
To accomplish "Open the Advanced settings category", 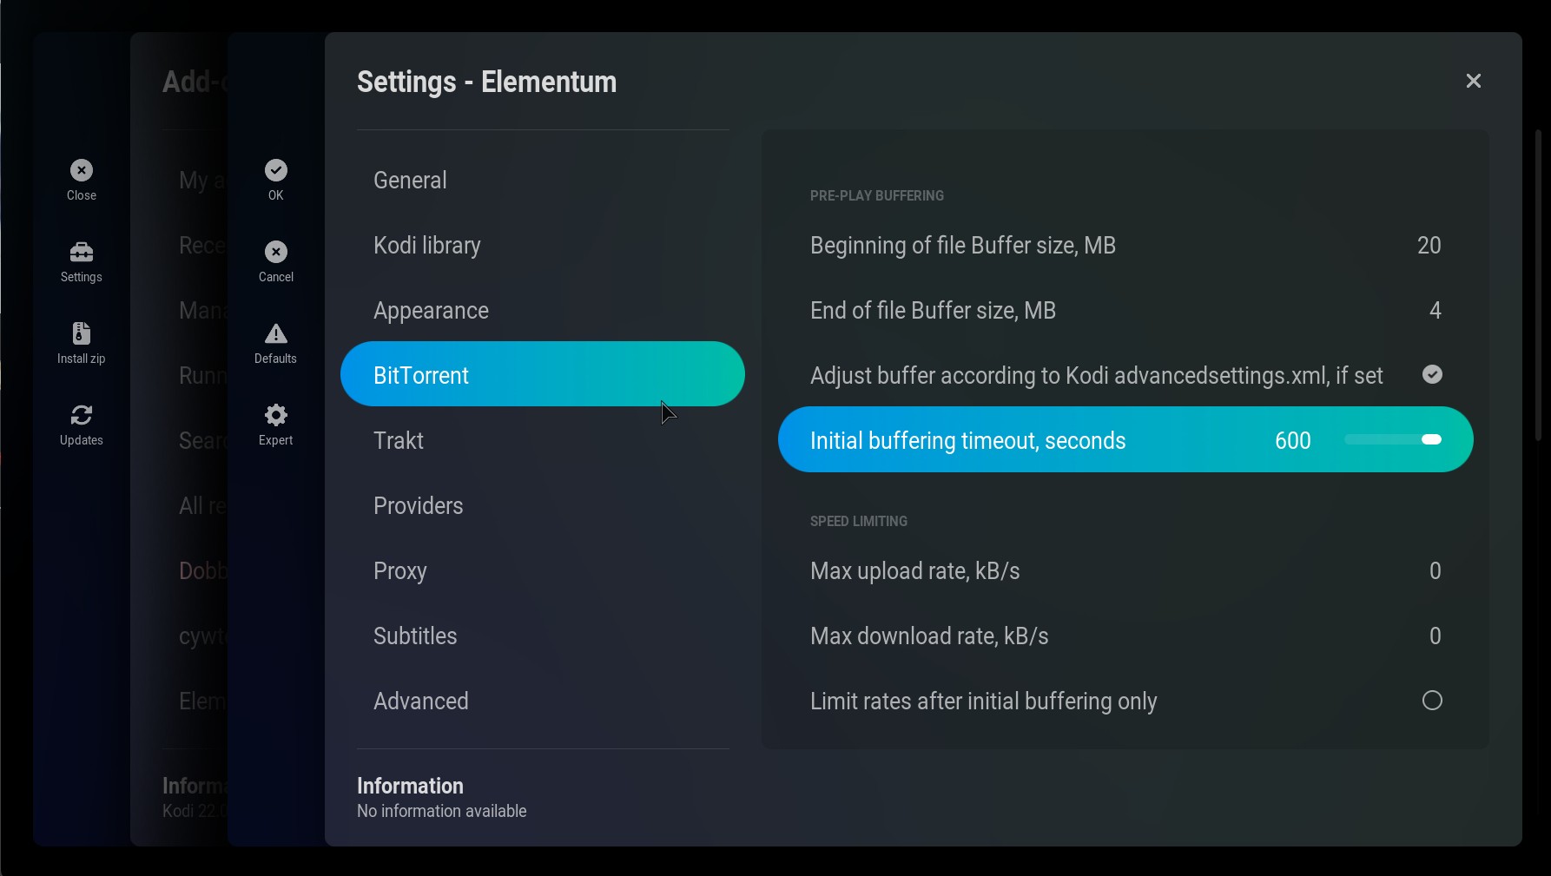I will [x=421, y=701].
